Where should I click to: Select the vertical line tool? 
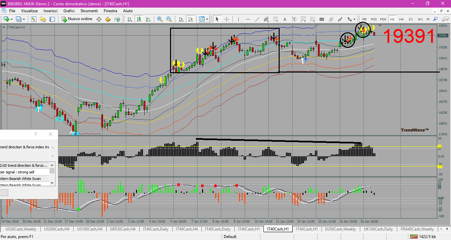point(238,19)
